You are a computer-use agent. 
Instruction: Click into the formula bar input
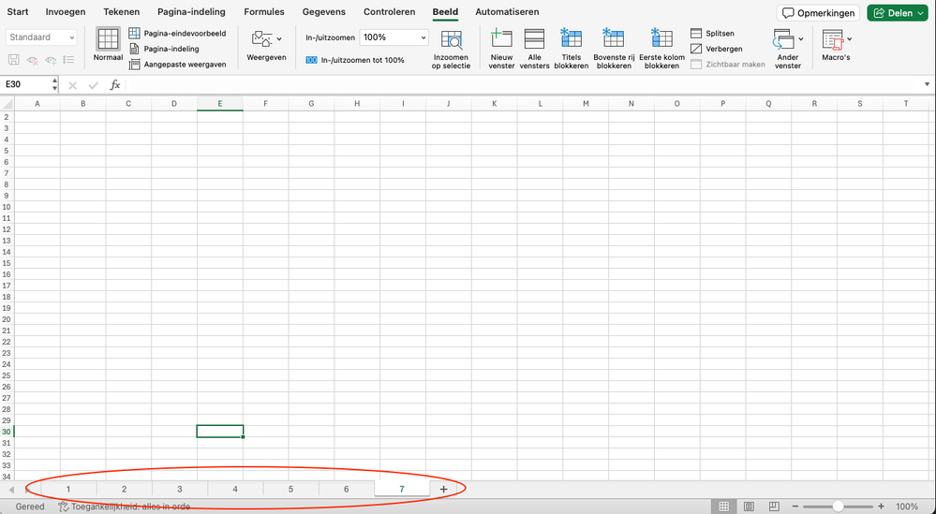point(522,84)
